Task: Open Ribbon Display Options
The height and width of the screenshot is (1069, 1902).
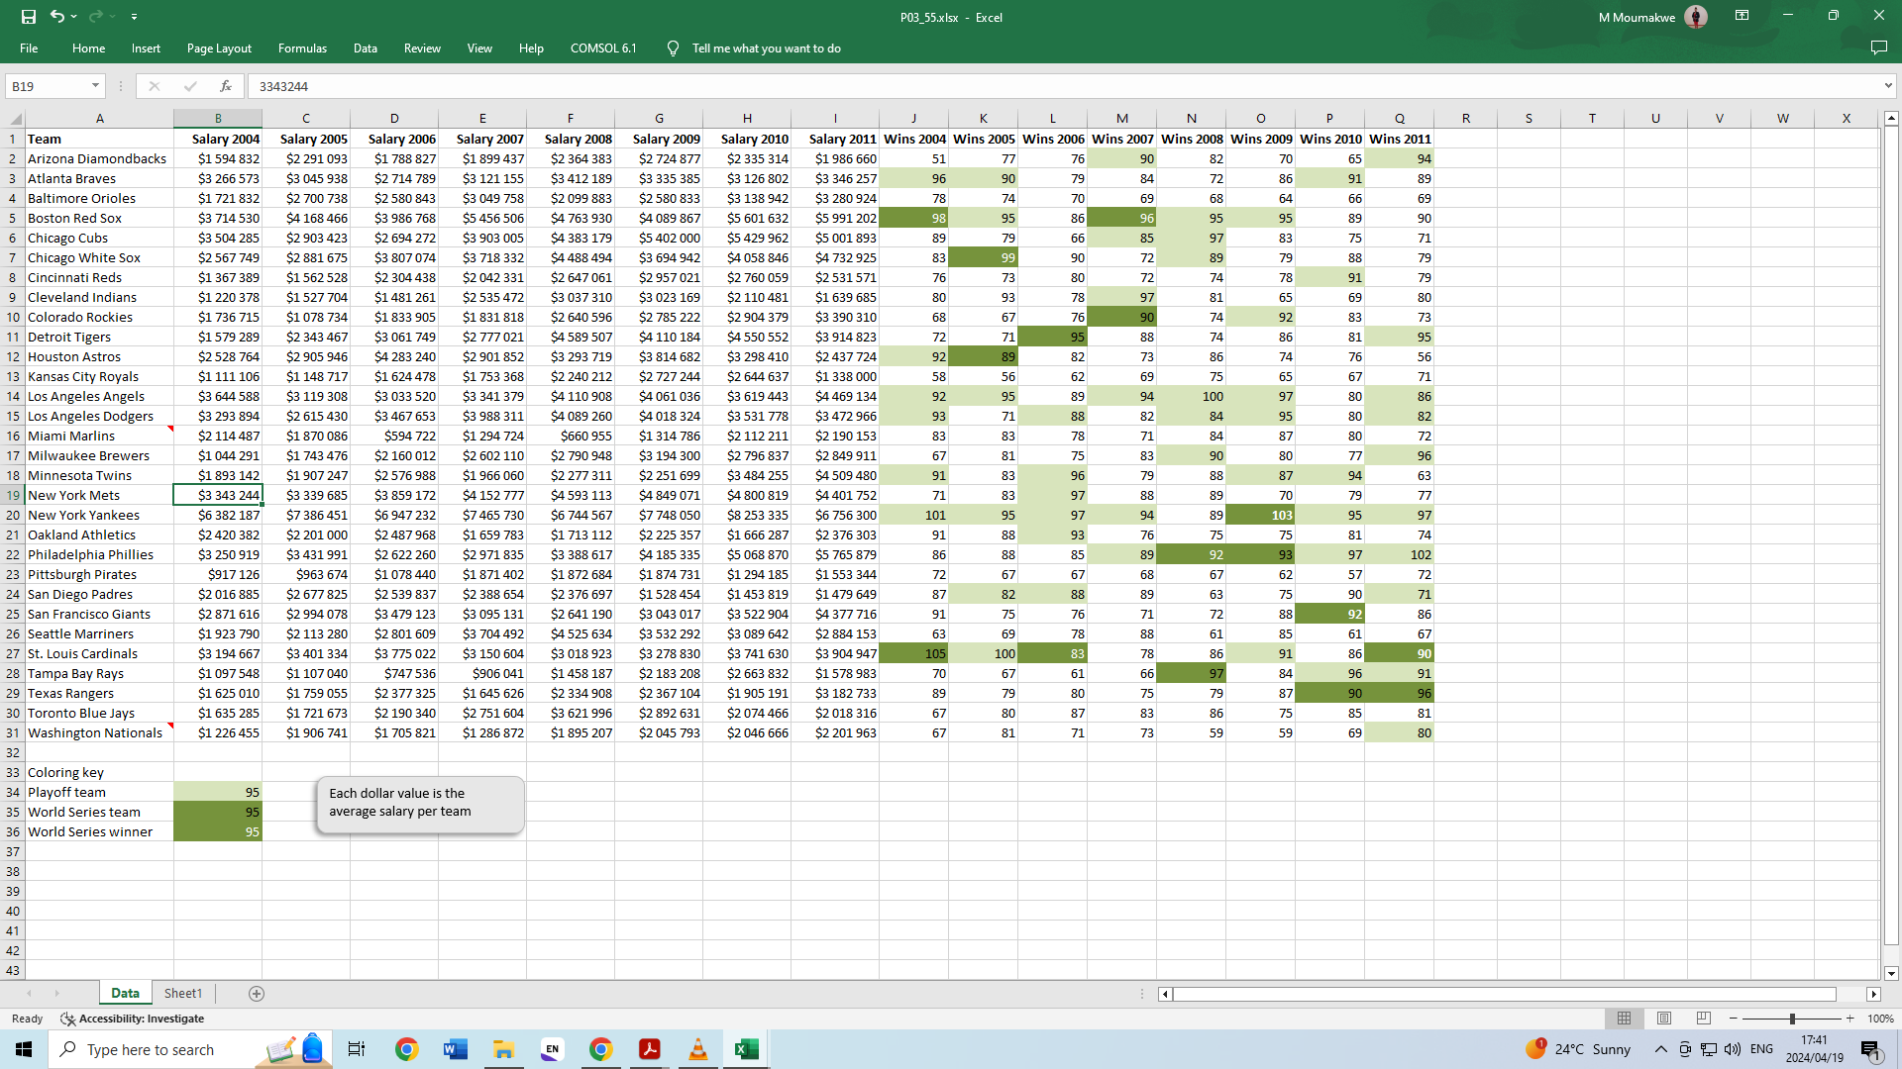Action: pos(1742,17)
